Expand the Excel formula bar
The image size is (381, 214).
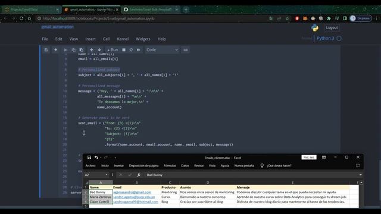(x=360, y=175)
